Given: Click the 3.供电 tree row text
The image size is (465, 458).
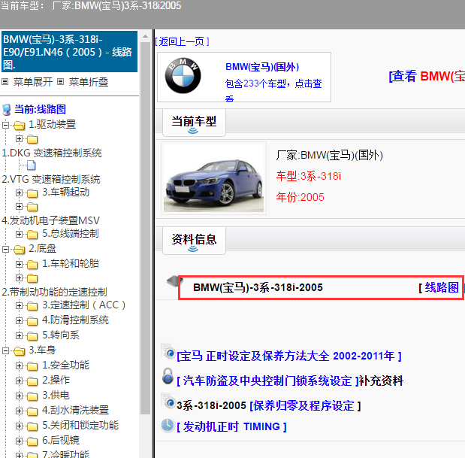Looking at the screenshot, I should (56, 396).
